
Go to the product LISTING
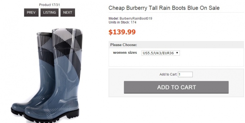(x=50, y=13)
